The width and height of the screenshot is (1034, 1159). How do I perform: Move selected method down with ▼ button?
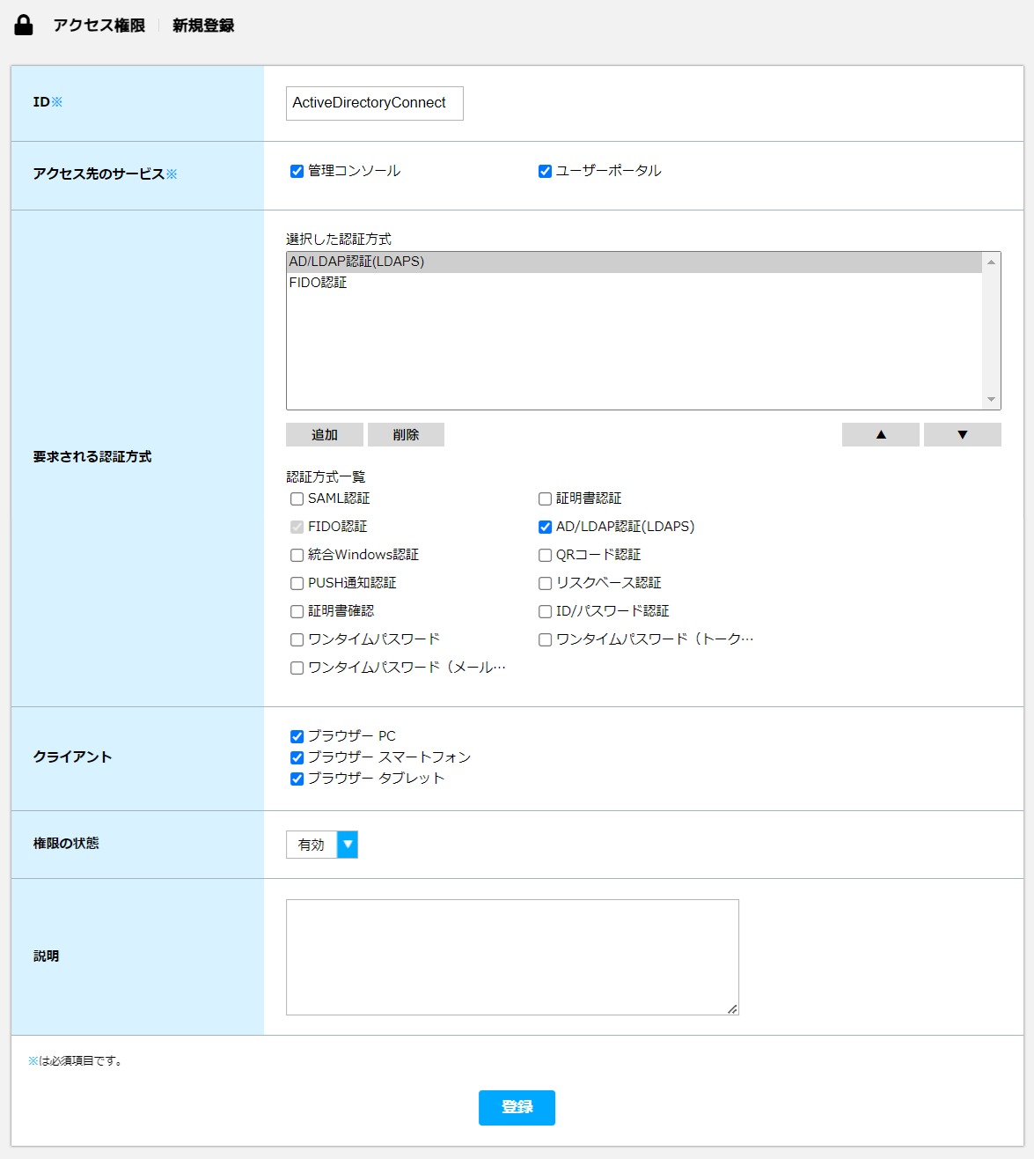click(963, 435)
